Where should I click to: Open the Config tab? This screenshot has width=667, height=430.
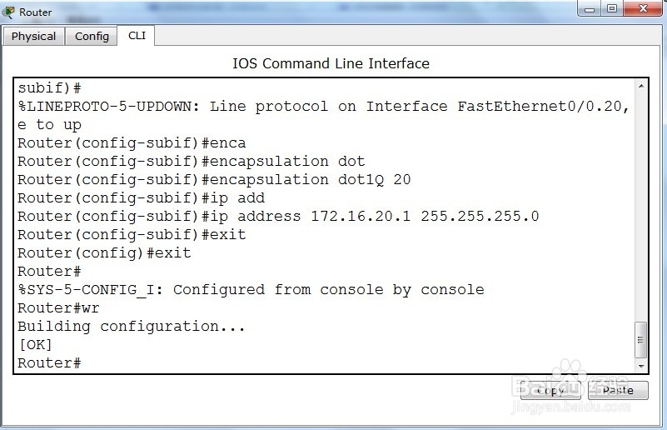pos(92,36)
